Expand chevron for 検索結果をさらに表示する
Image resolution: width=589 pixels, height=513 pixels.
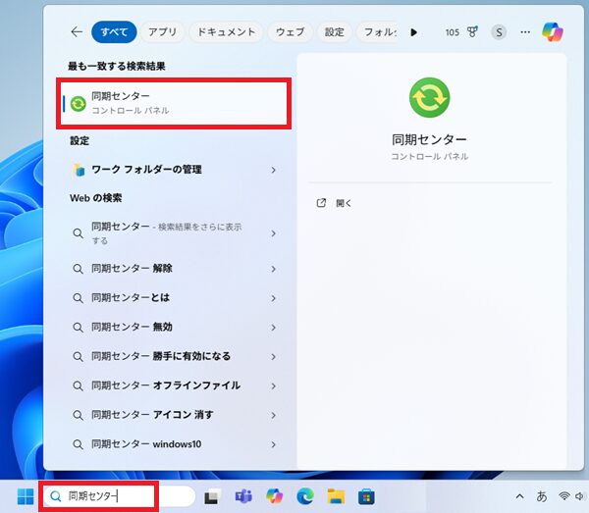pos(274,233)
